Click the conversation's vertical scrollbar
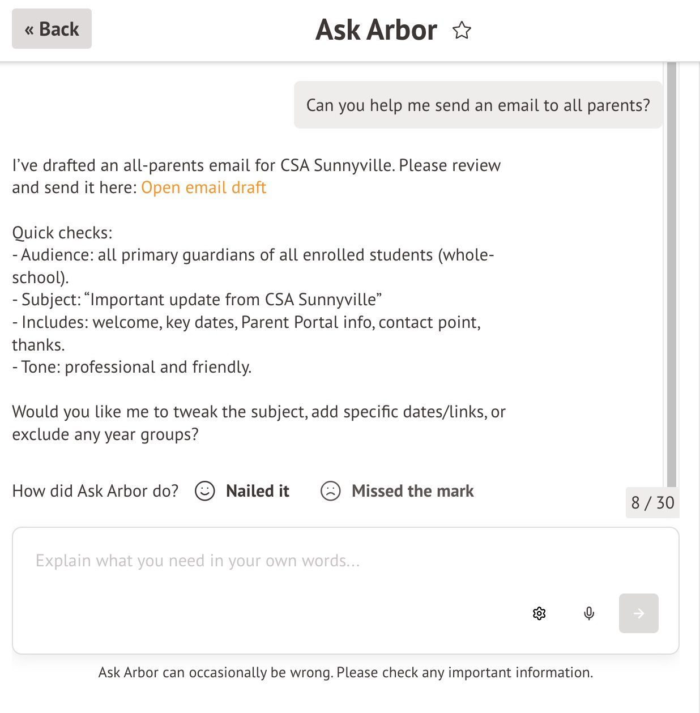The width and height of the screenshot is (700, 713). pyautogui.click(x=672, y=272)
